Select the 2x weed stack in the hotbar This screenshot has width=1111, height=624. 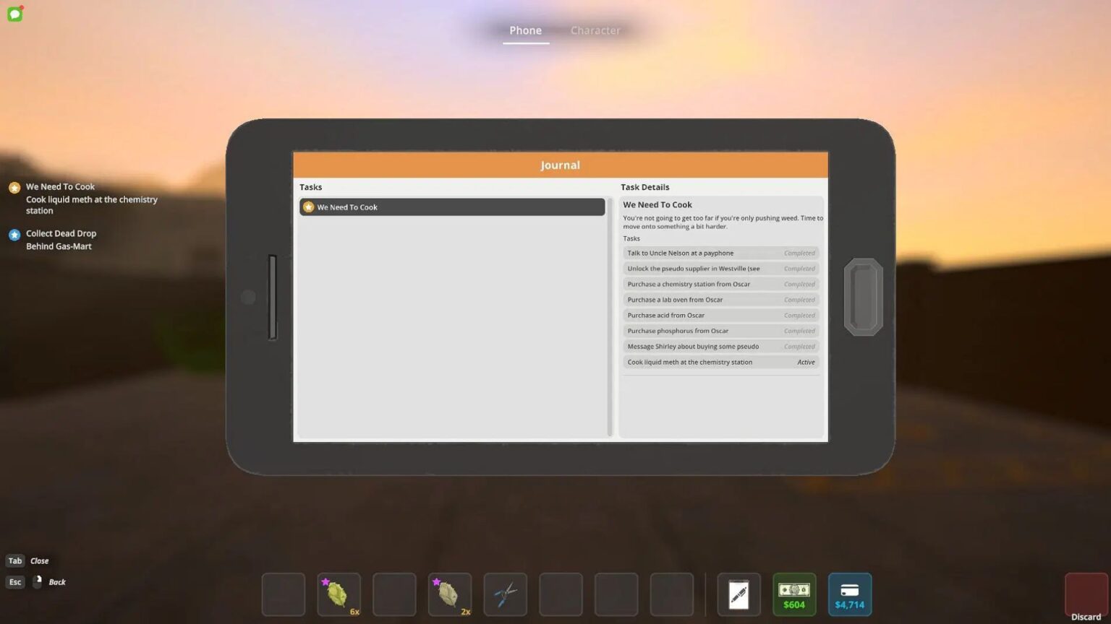[449, 594]
